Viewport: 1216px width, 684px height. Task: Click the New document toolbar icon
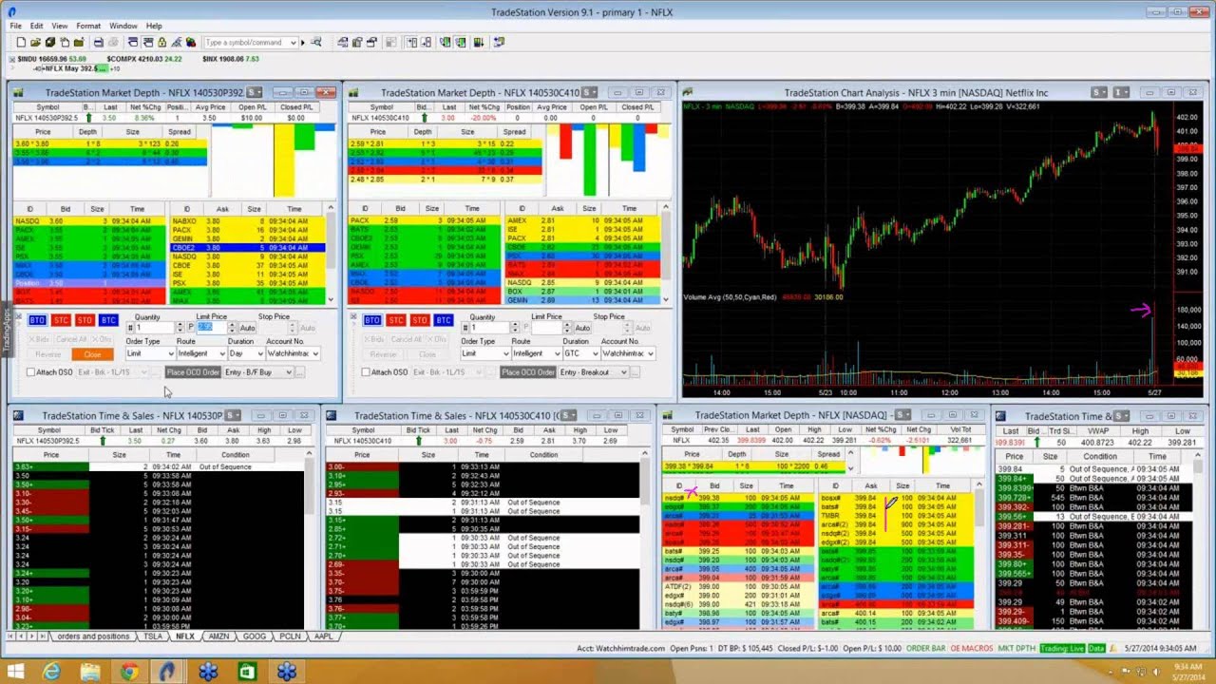pyautogui.click(x=21, y=43)
